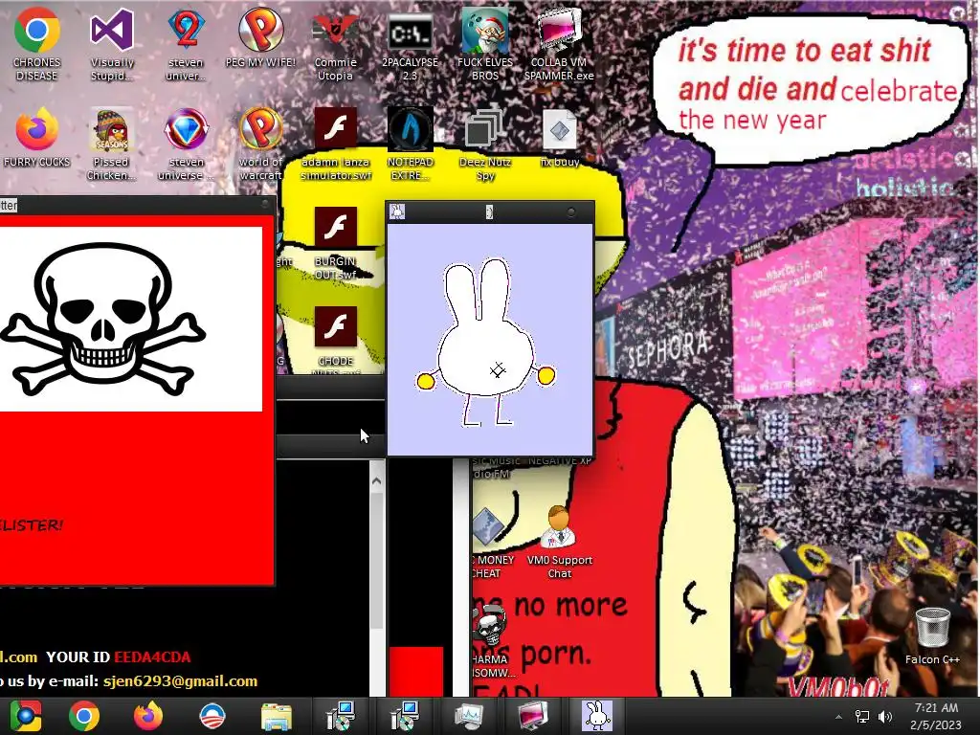Switch to Chrome from the taskbar
980x735 pixels.
84,716
